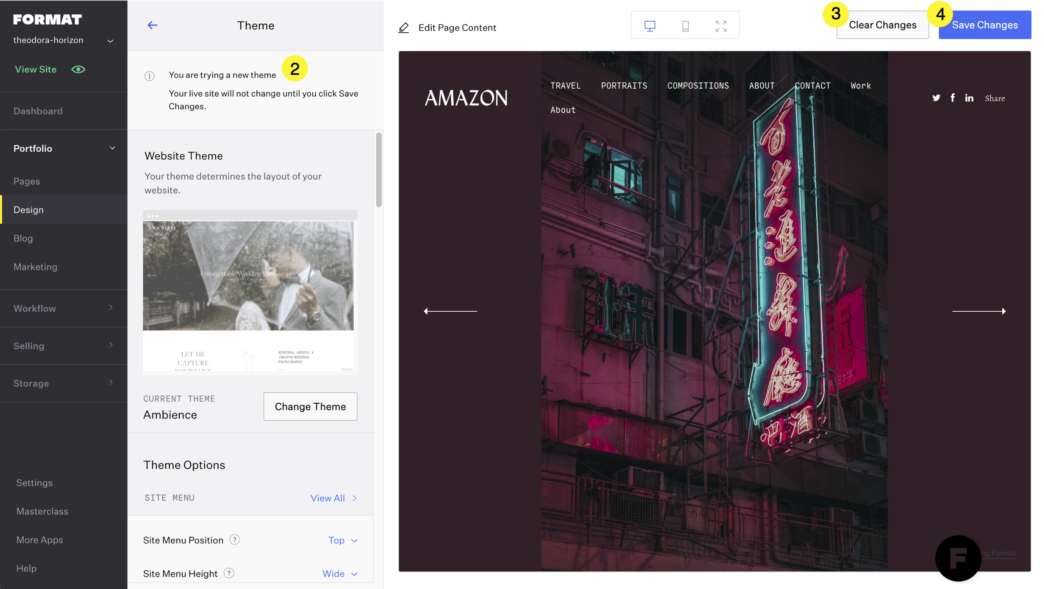
Task: Click the next slide arrow in preview
Action: point(979,311)
